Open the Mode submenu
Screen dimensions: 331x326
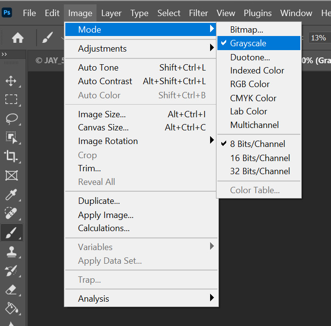140,30
